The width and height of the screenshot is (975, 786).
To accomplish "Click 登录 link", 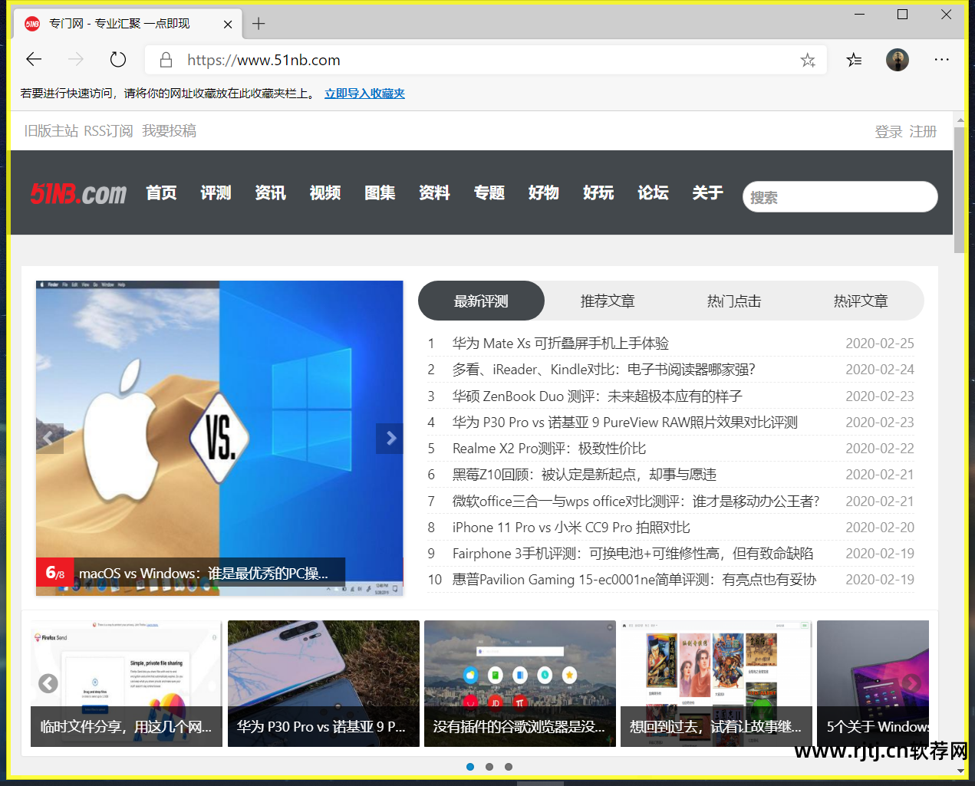I will point(888,132).
